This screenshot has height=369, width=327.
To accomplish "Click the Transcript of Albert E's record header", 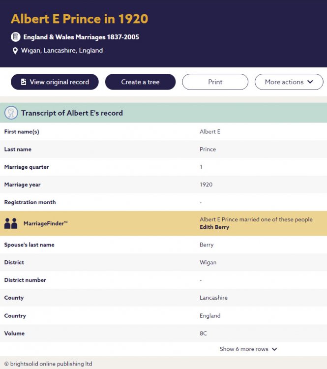I will (72, 113).
